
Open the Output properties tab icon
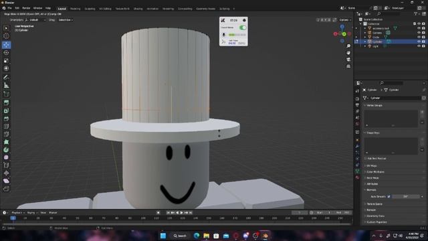(x=357, y=105)
